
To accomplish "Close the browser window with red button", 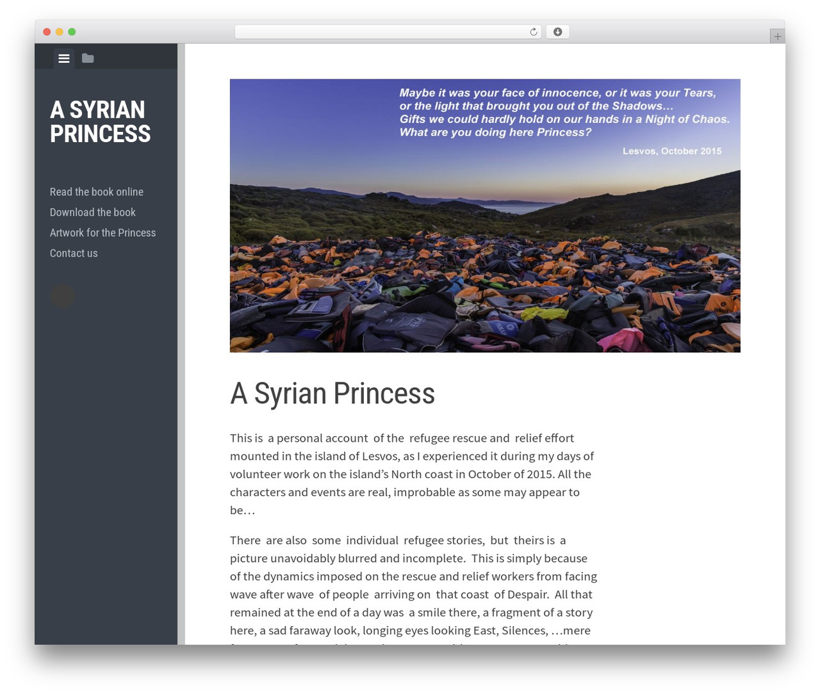I will (x=47, y=32).
